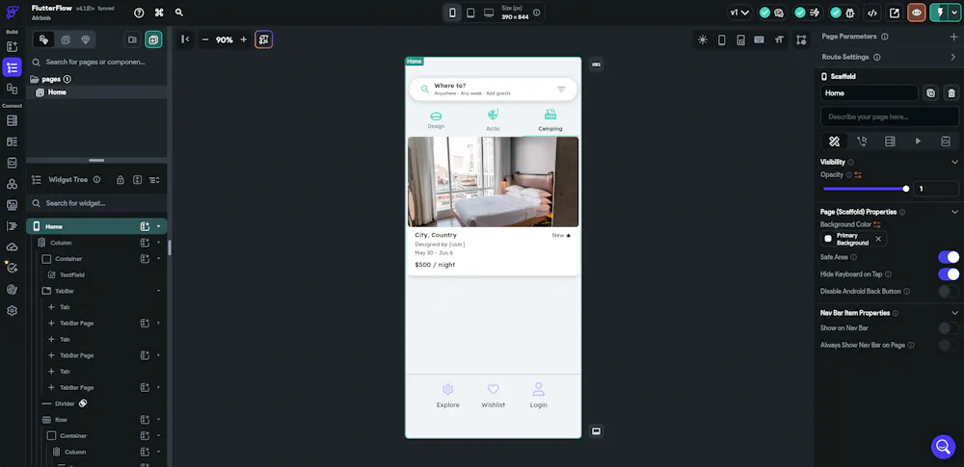Zoom in canvas with plus button
Screen dimensions: 964x467
244,39
